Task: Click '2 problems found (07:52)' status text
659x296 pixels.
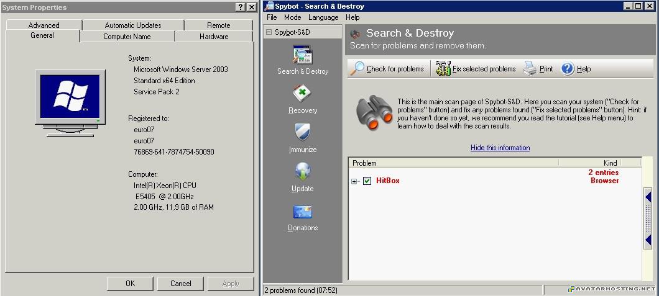Action: pos(300,290)
